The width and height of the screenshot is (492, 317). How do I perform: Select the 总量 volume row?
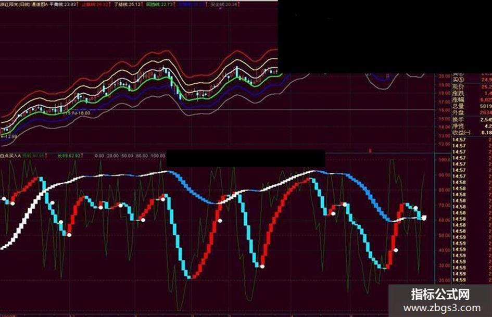click(472, 106)
